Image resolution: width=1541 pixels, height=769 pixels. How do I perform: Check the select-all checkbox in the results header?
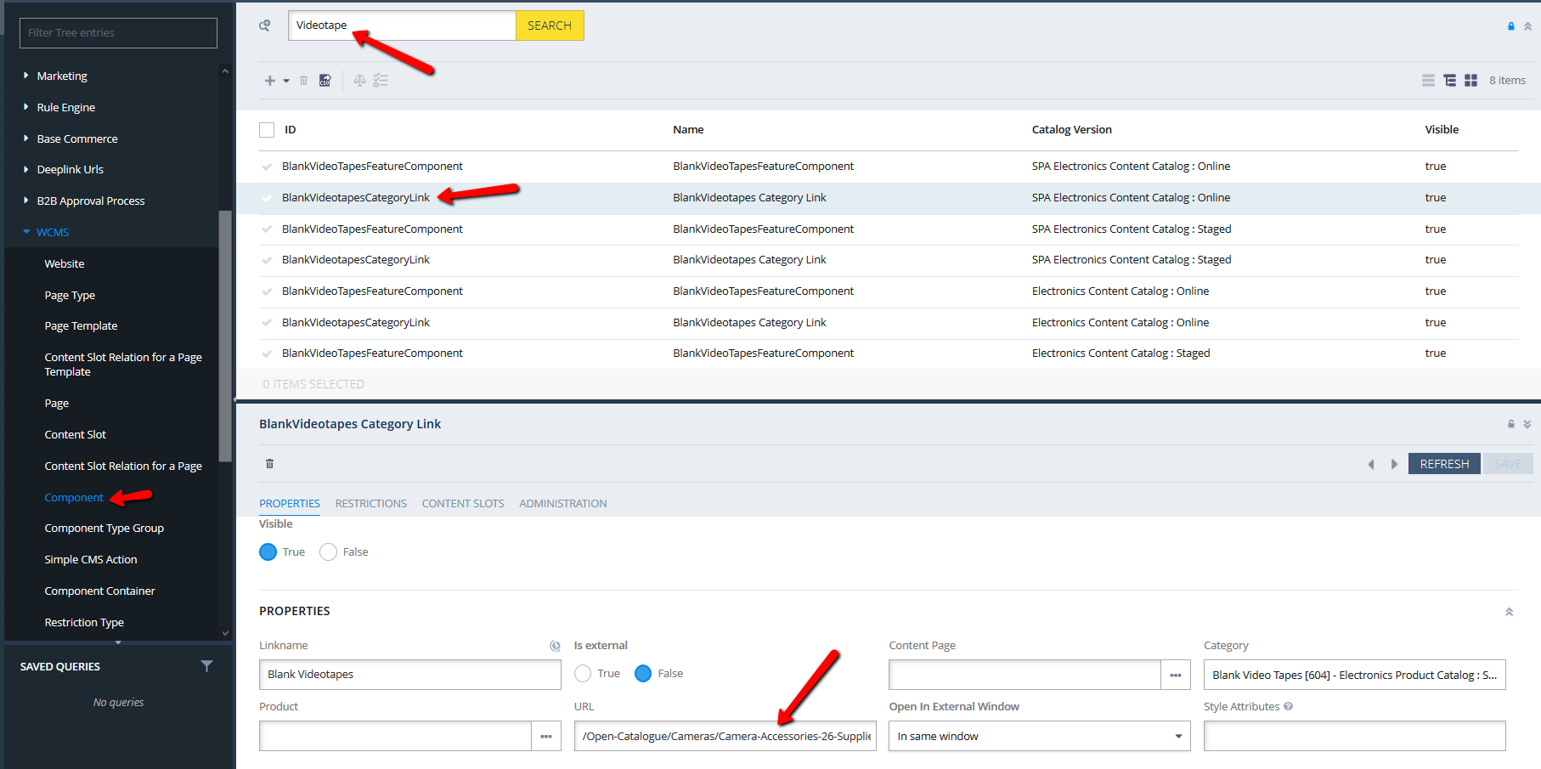(x=266, y=129)
